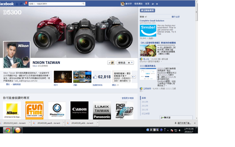Click the search magnifier button
Viewport: 235px width, 147px height.
83,4
